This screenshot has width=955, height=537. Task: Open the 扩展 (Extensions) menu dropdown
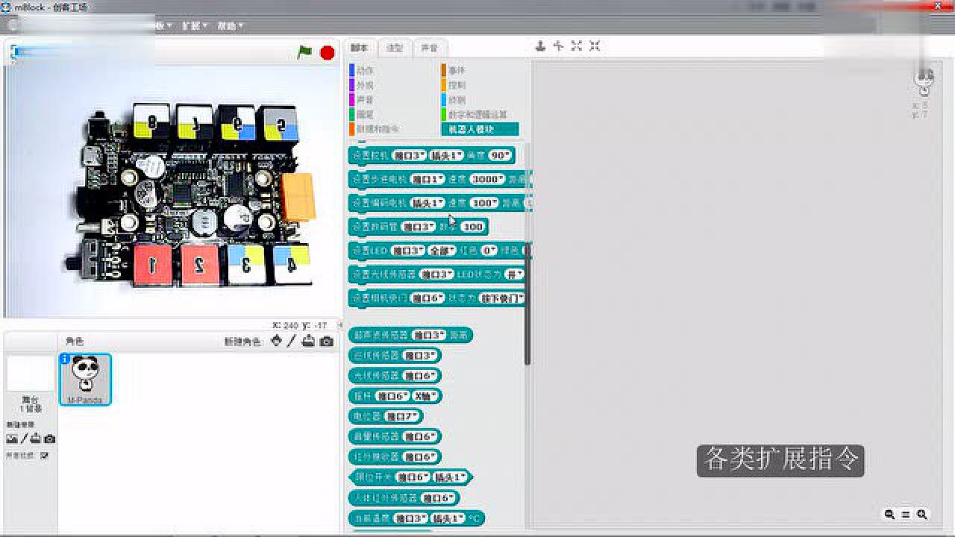(192, 25)
